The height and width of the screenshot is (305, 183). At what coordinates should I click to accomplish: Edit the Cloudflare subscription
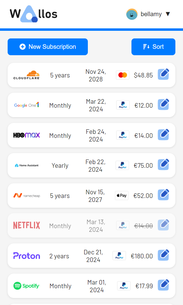(x=163, y=74)
